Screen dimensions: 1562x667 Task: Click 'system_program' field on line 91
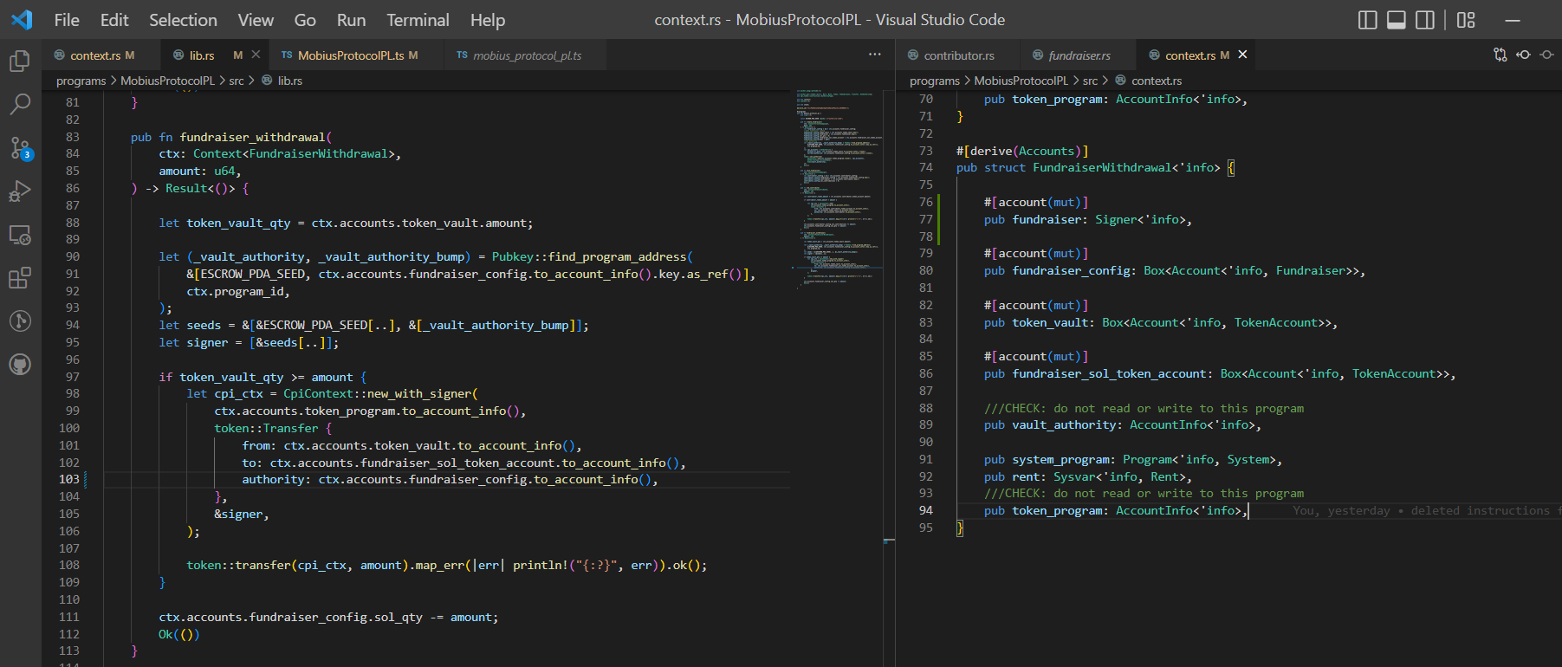tap(1060, 459)
